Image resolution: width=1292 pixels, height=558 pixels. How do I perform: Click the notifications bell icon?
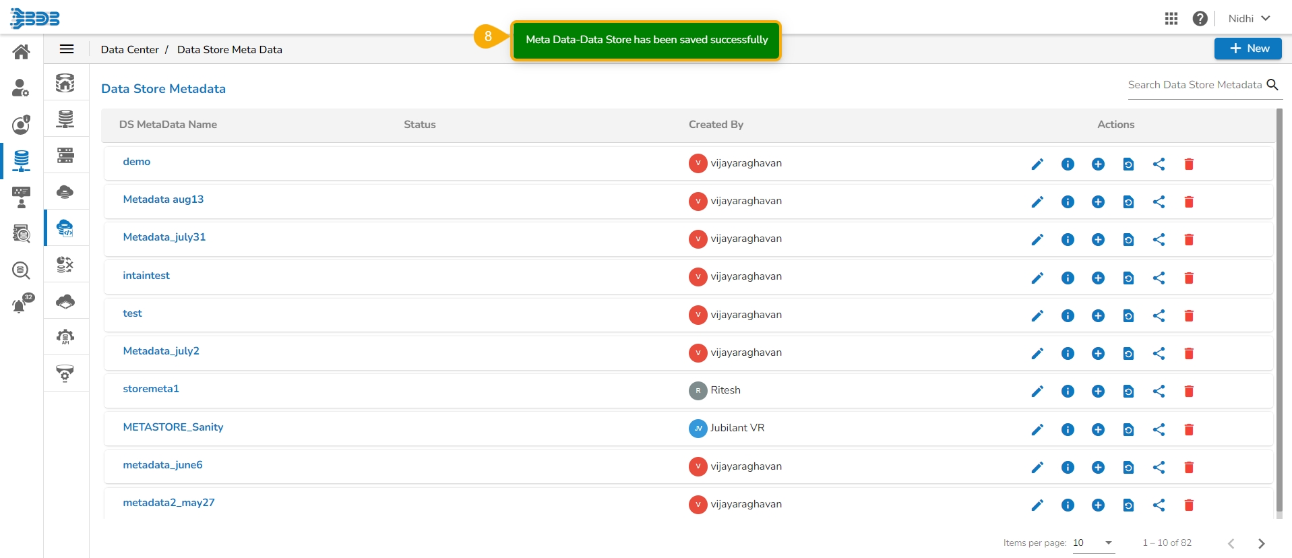(20, 305)
